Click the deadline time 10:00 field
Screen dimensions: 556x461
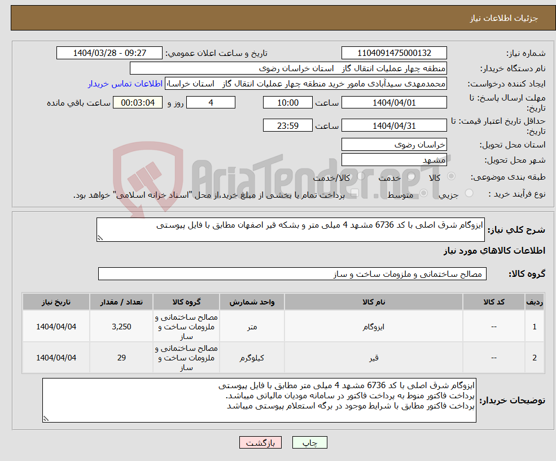point(287,103)
